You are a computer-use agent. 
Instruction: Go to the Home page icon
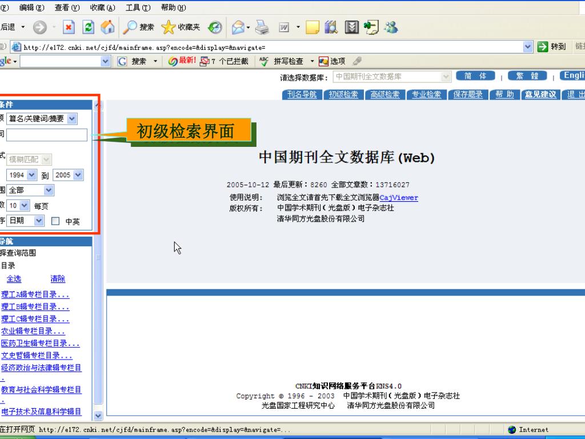(107, 27)
